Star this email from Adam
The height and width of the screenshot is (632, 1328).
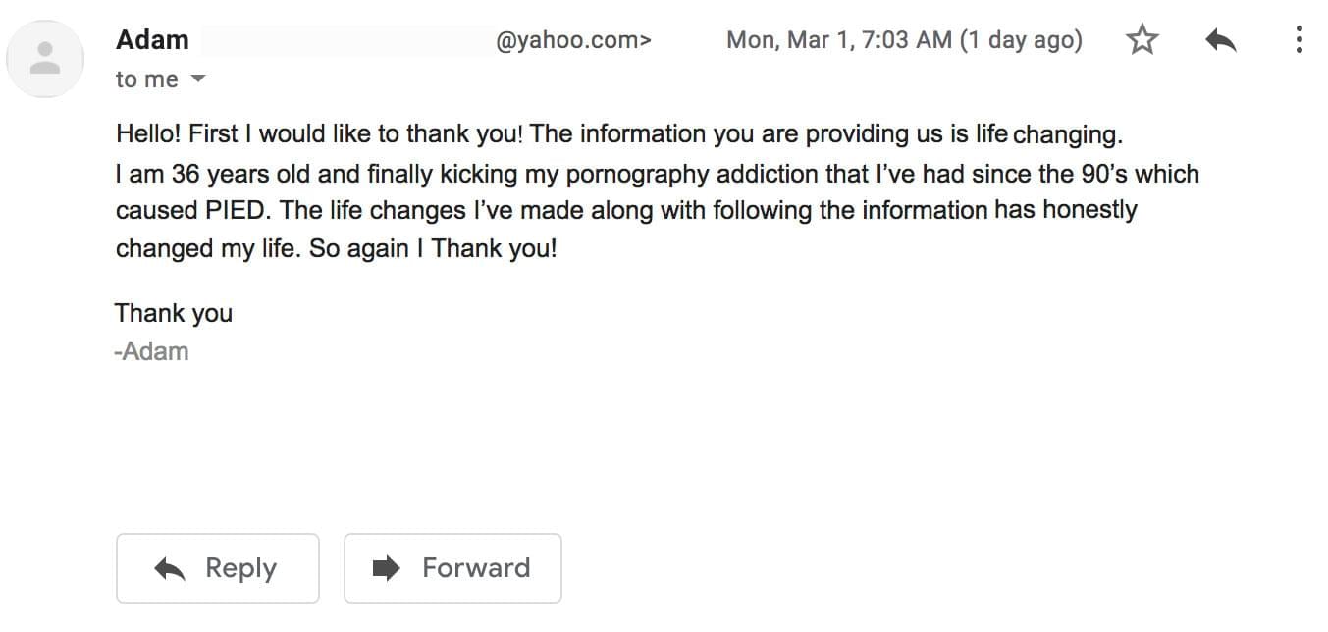pos(1142,40)
